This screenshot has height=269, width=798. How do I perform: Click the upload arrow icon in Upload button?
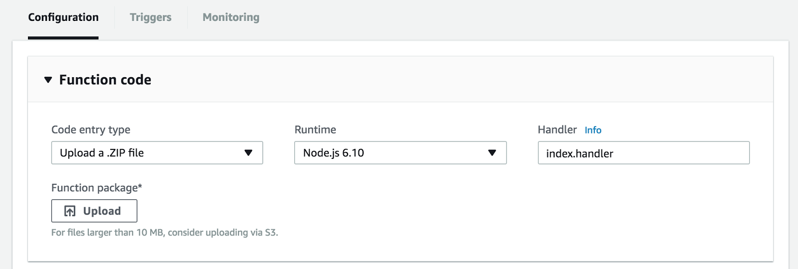tap(70, 211)
